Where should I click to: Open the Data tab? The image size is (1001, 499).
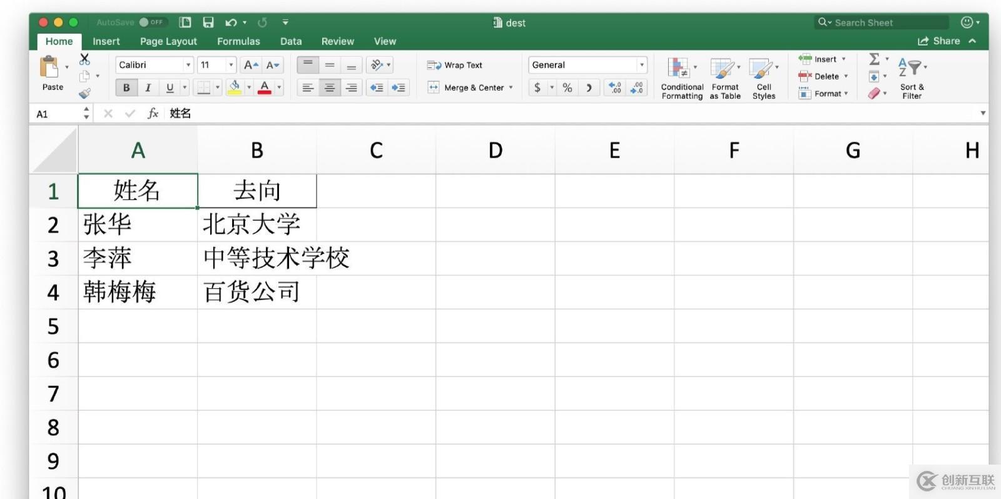(x=291, y=41)
